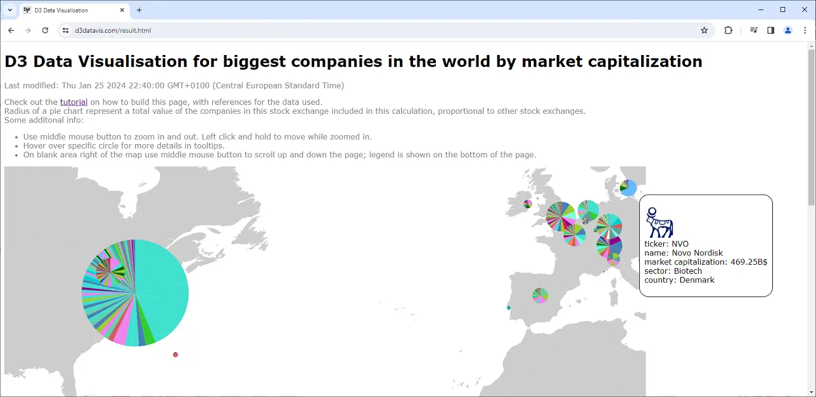Open a new tab with plus button
The image size is (816, 397).
tap(139, 10)
